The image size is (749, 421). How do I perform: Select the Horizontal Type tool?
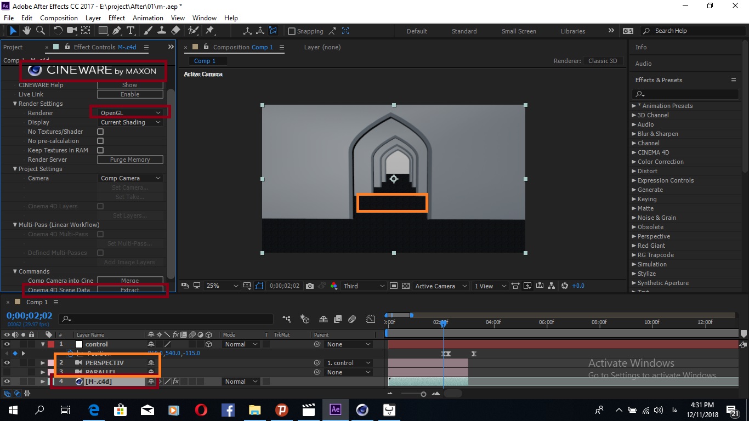point(130,31)
